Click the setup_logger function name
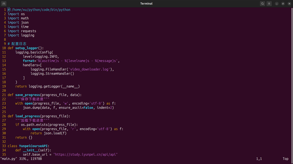 pos(27,48)
